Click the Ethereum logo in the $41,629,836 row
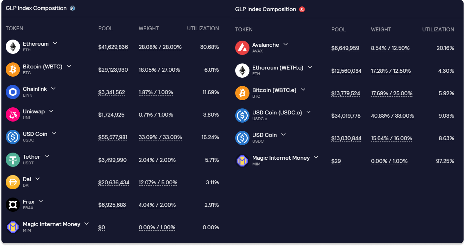The height and width of the screenshot is (246, 465). 13,47
